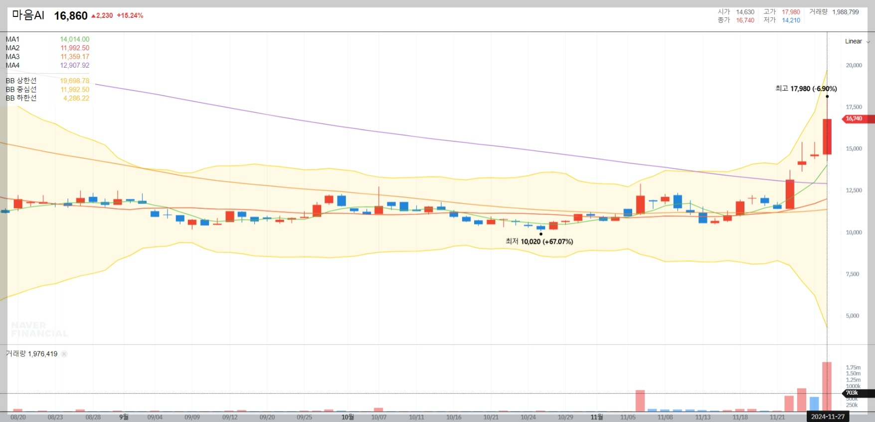Click the 19,698.78 upper band value

point(75,81)
